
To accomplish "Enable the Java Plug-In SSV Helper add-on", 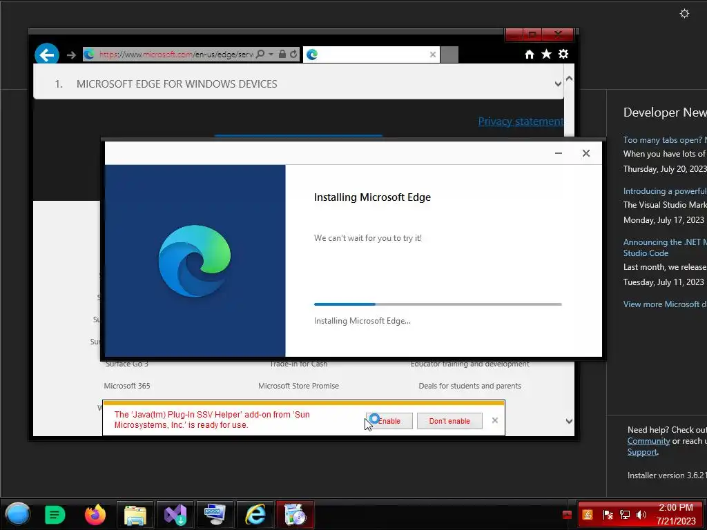I will pyautogui.click(x=389, y=421).
